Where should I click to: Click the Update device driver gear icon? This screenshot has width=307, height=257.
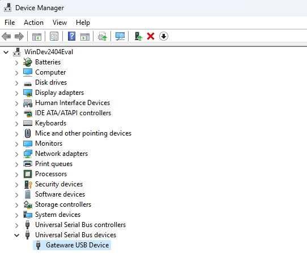coord(103,36)
